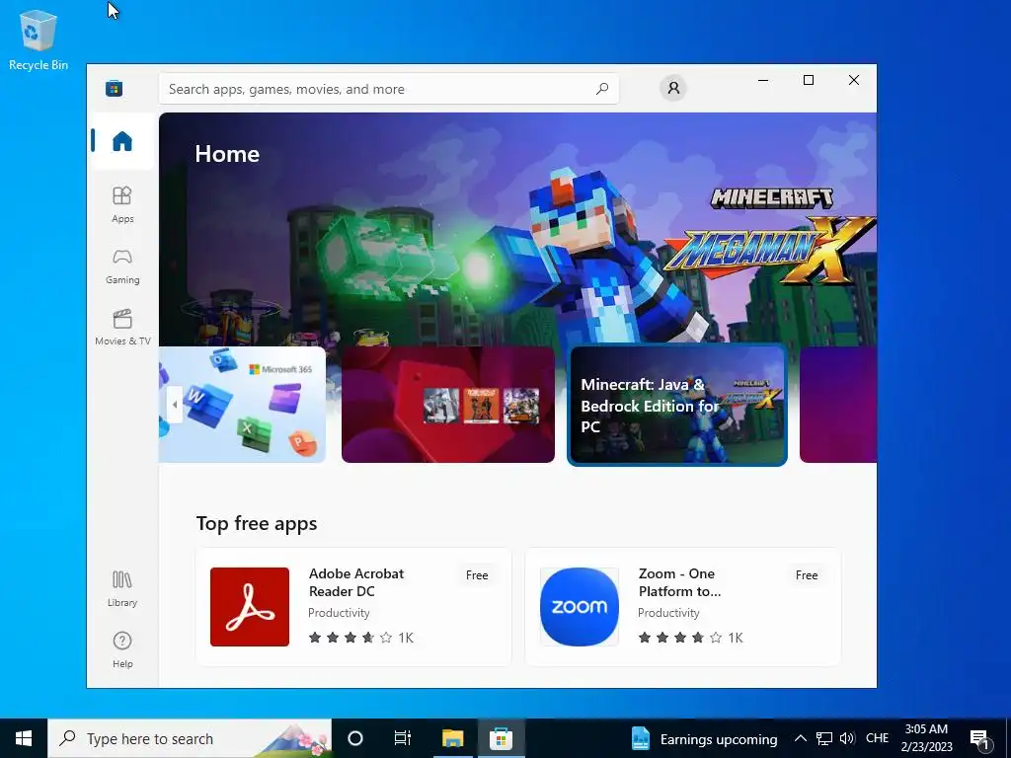The width and height of the screenshot is (1011, 758).
Task: Open Cortana from the taskbar
Action: click(x=355, y=738)
